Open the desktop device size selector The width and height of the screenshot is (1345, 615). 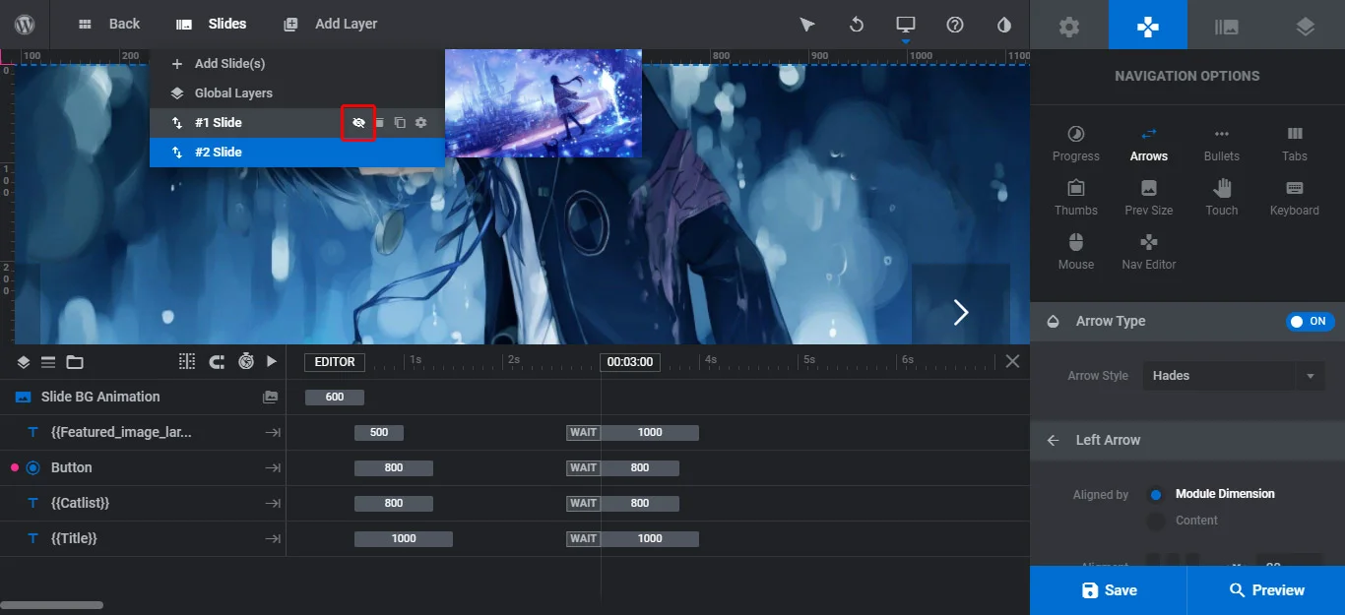coord(906,25)
